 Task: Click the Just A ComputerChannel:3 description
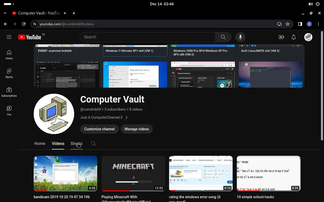pos(101,117)
